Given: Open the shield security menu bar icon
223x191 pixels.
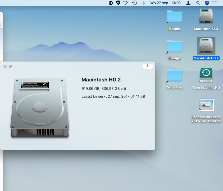Looking at the screenshot, I should 118,3.
